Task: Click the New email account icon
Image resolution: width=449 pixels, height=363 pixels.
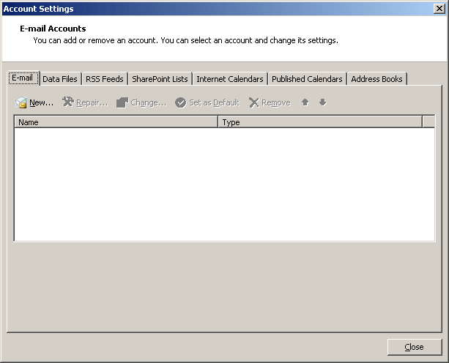Action: (22, 102)
